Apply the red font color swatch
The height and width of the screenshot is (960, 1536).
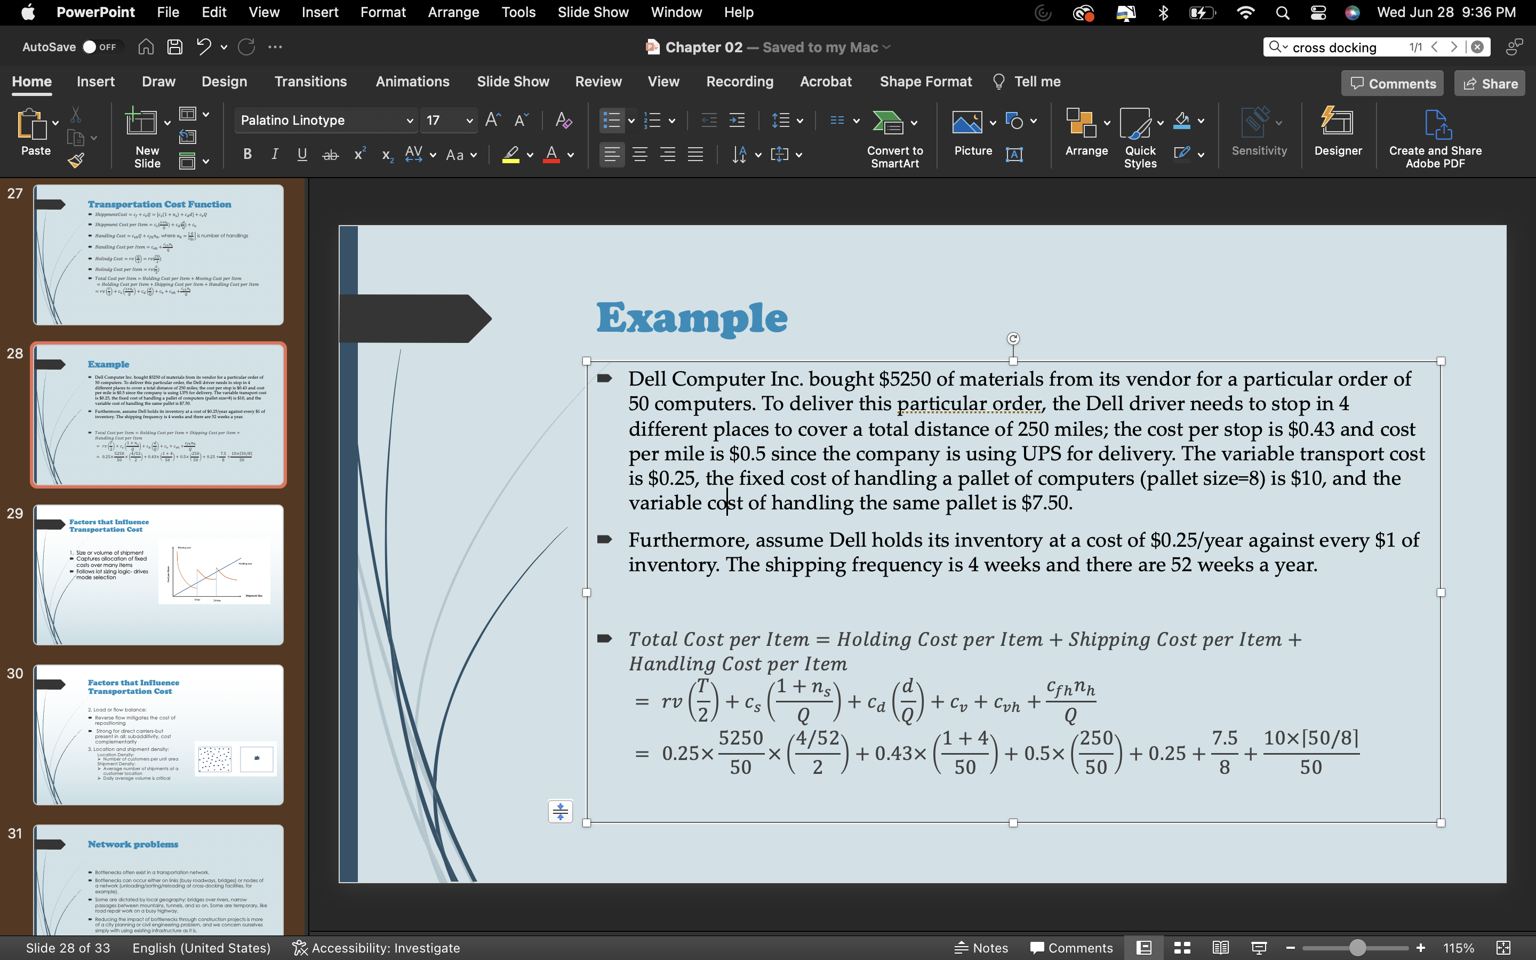(x=551, y=154)
